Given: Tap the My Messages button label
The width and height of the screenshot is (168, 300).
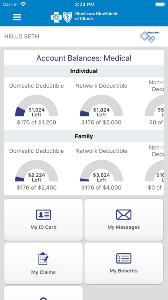Looking at the screenshot, I should [124, 227].
